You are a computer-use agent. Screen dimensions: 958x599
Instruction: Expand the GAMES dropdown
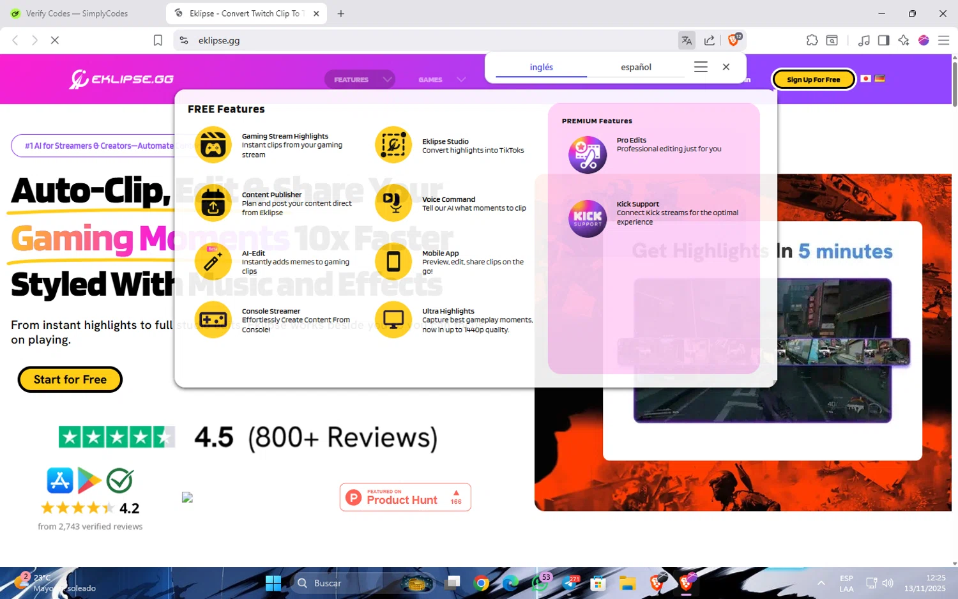(x=441, y=80)
